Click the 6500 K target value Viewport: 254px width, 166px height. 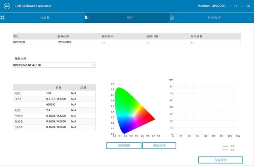coord(50,104)
